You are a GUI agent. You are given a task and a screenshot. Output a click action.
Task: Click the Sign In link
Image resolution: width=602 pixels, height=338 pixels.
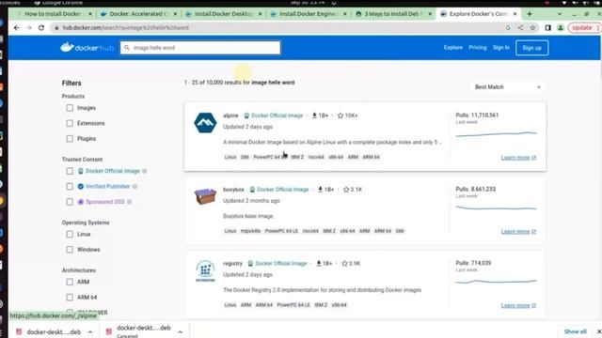501,48
